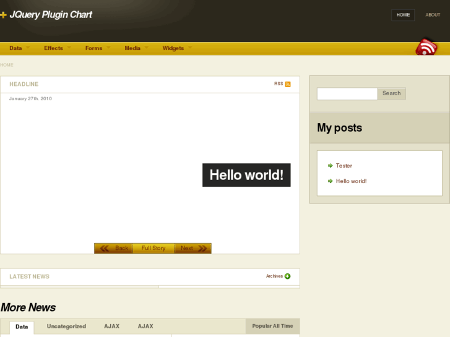Image resolution: width=450 pixels, height=337 pixels.
Task: Open the Data navigation menu
Action: pyautogui.click(x=15, y=48)
